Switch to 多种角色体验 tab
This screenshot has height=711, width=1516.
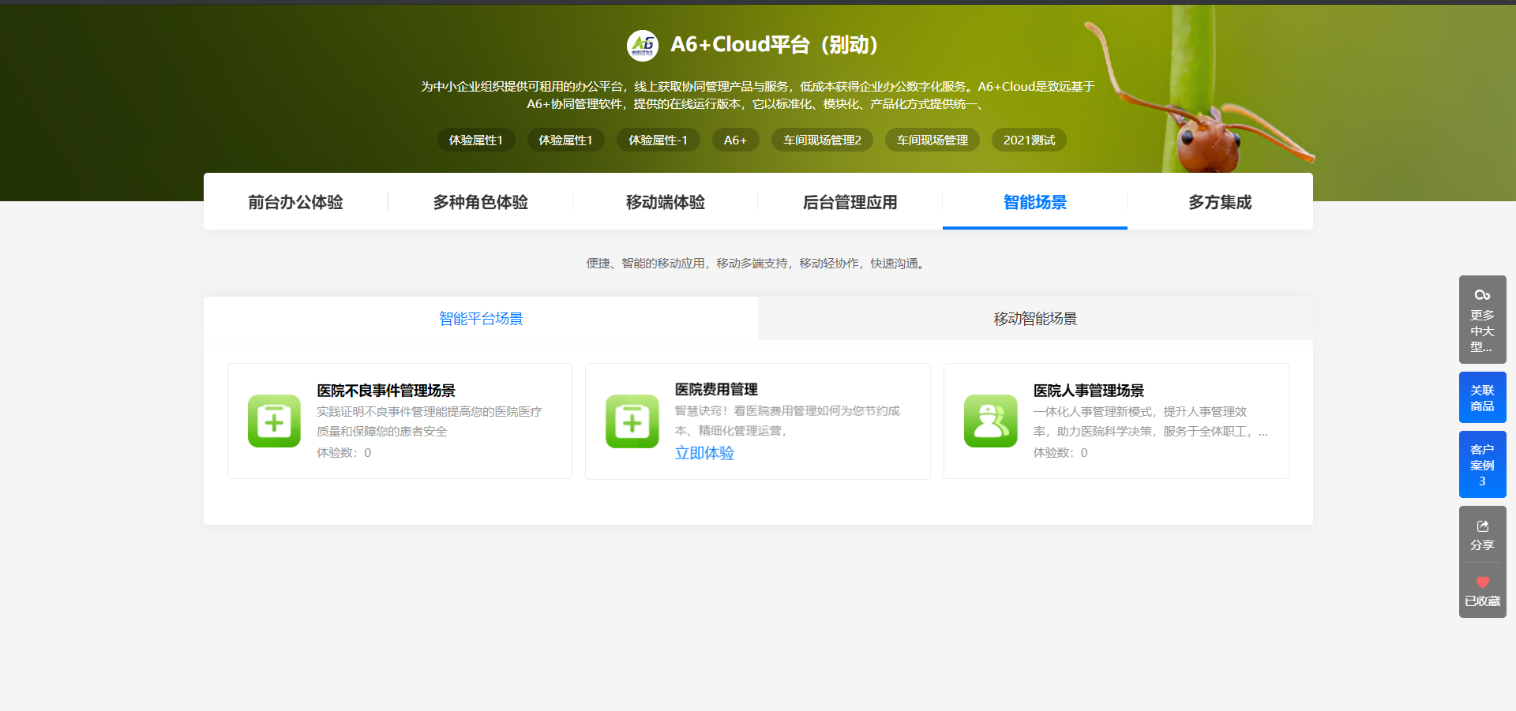pos(480,202)
